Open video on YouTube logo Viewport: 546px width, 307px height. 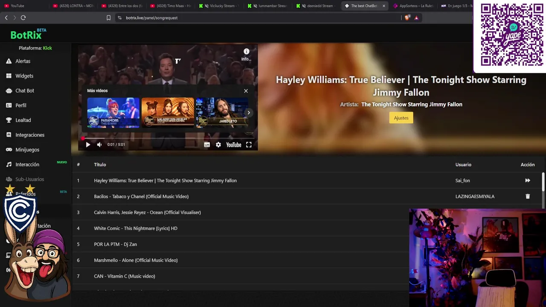pyautogui.click(x=234, y=145)
